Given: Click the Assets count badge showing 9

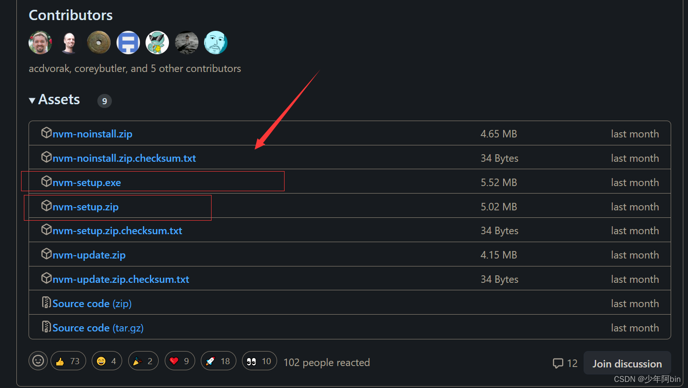Looking at the screenshot, I should tap(104, 101).
